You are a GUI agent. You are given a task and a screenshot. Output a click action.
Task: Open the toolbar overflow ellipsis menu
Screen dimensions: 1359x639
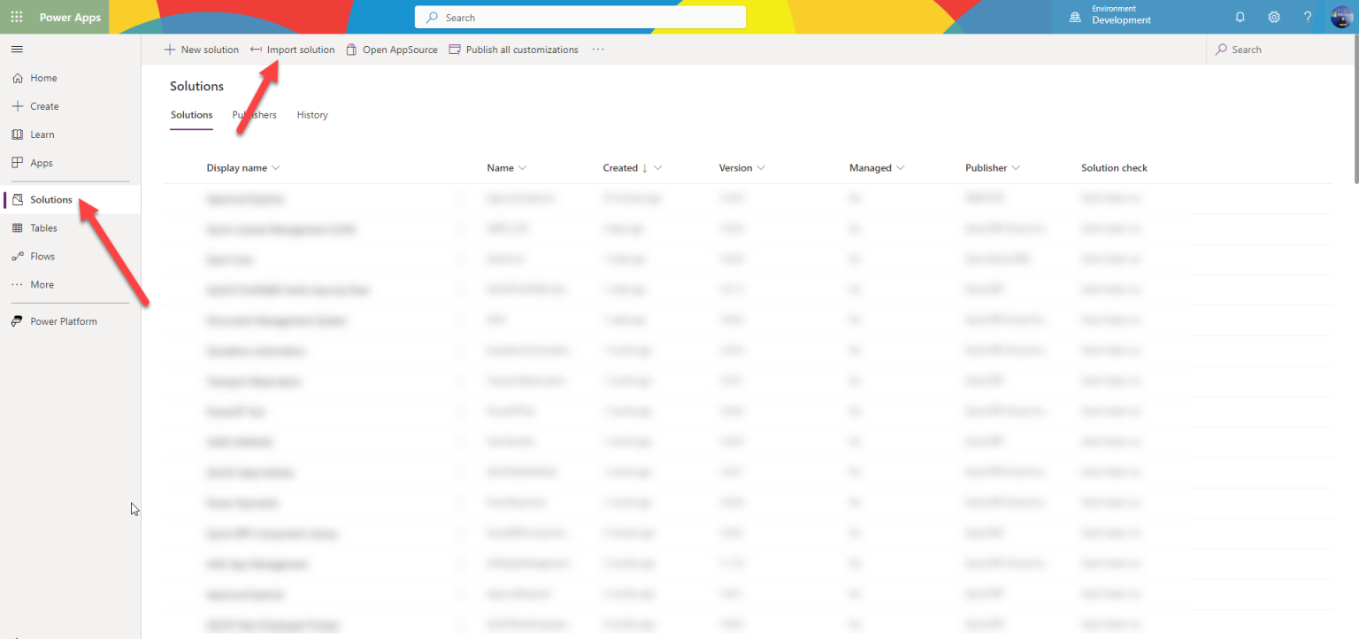[x=598, y=50]
